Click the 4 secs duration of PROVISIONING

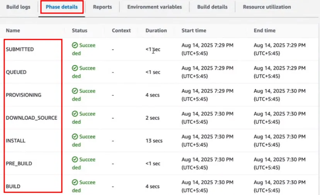(152, 95)
